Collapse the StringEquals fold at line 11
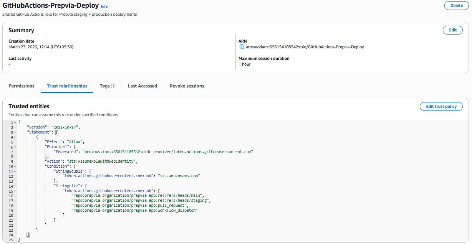472x244 pixels. [x=15, y=171]
